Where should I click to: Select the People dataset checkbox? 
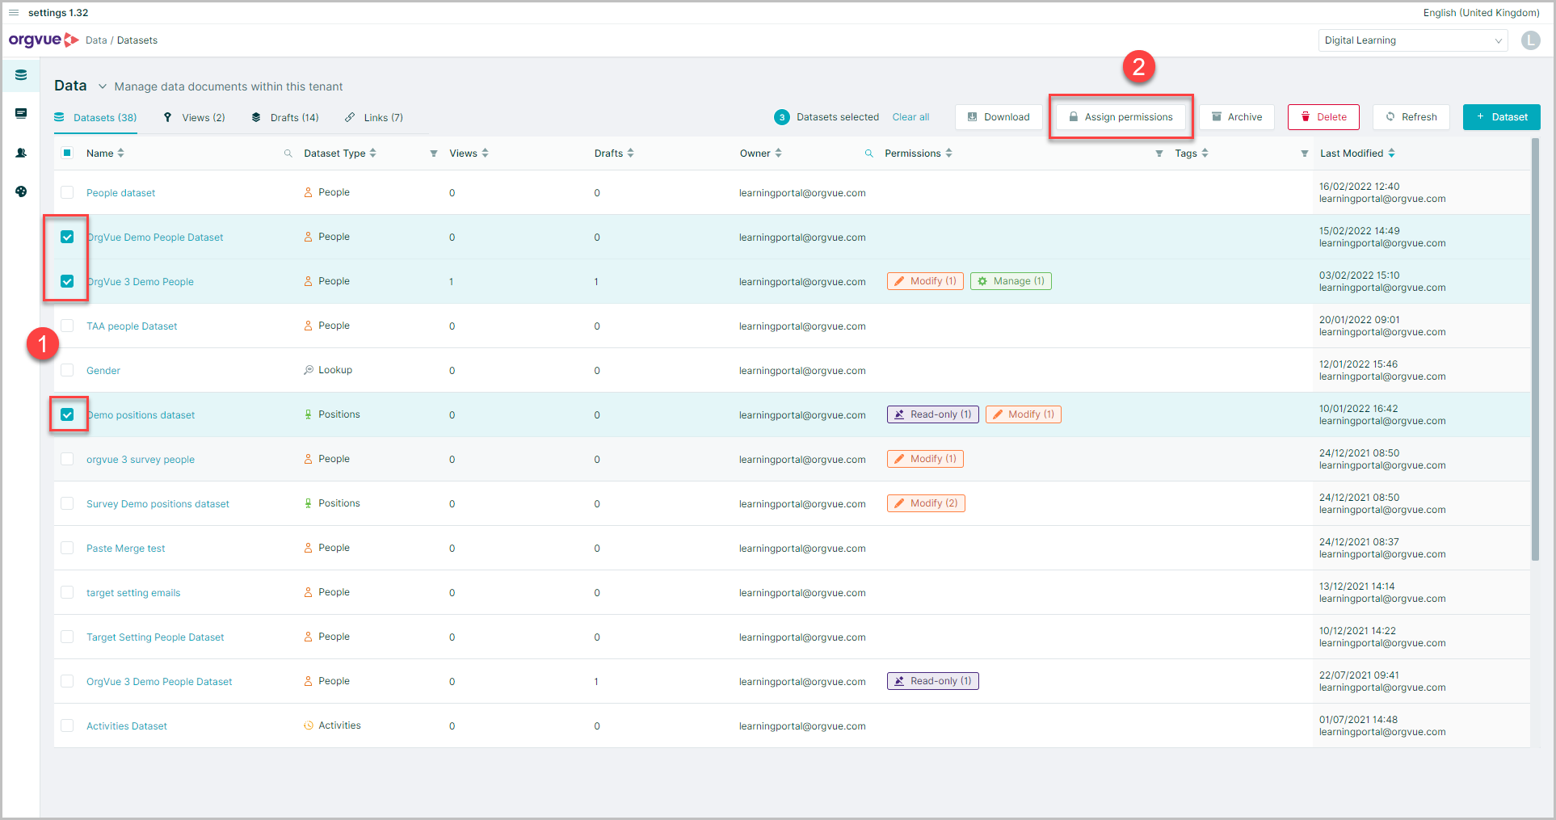tap(67, 192)
